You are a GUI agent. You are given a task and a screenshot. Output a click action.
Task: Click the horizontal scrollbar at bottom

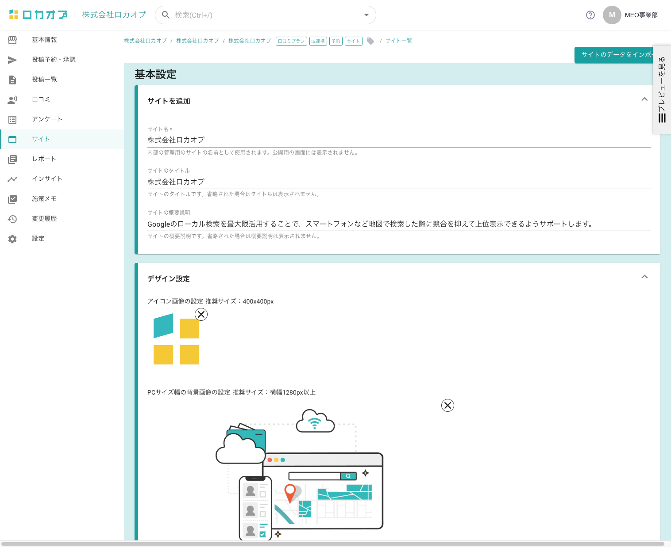pyautogui.click(x=332, y=544)
